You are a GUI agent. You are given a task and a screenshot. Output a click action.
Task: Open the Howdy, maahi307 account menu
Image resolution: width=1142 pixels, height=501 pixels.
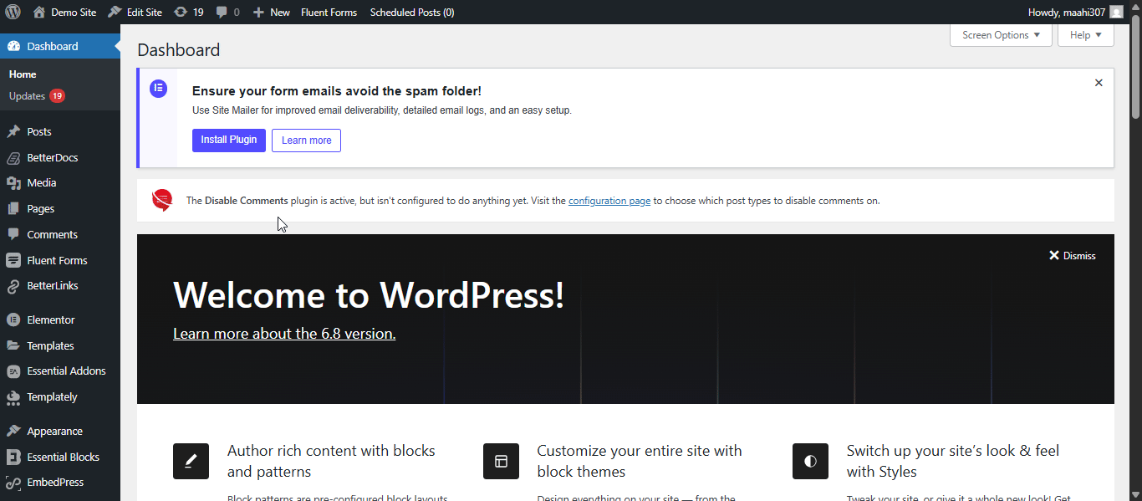click(x=1075, y=13)
